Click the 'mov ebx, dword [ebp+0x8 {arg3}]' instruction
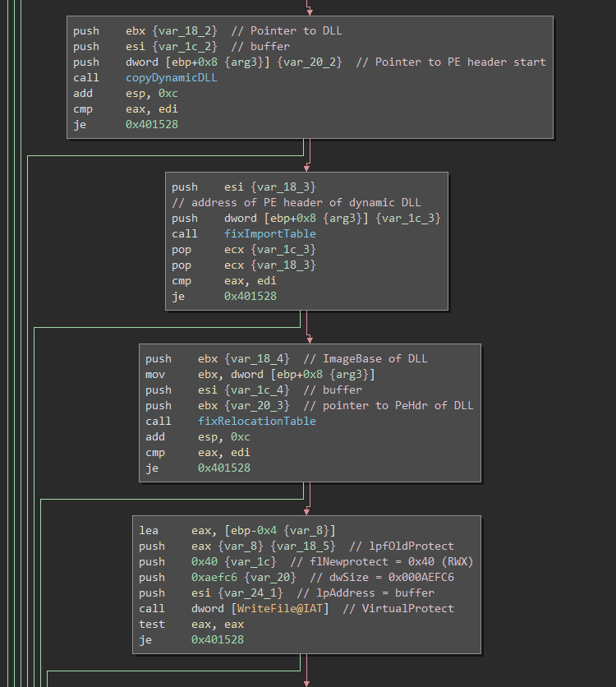616x687 pixels. [260, 375]
